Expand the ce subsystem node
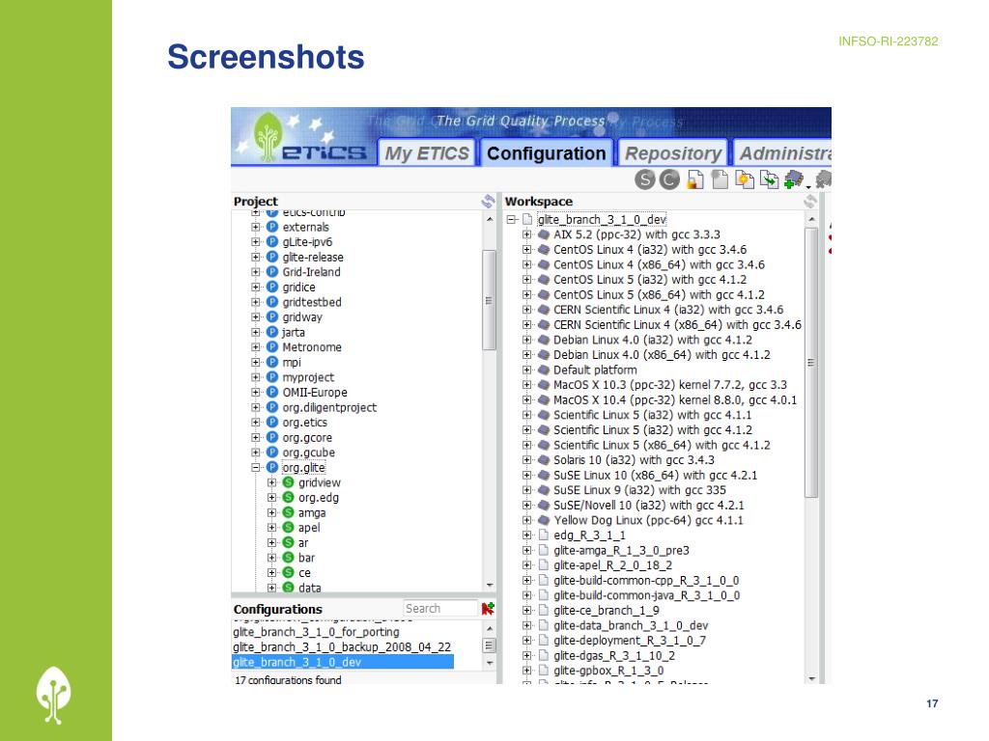 (x=271, y=573)
